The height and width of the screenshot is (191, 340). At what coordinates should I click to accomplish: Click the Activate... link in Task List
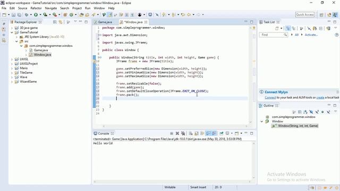tap(311, 34)
